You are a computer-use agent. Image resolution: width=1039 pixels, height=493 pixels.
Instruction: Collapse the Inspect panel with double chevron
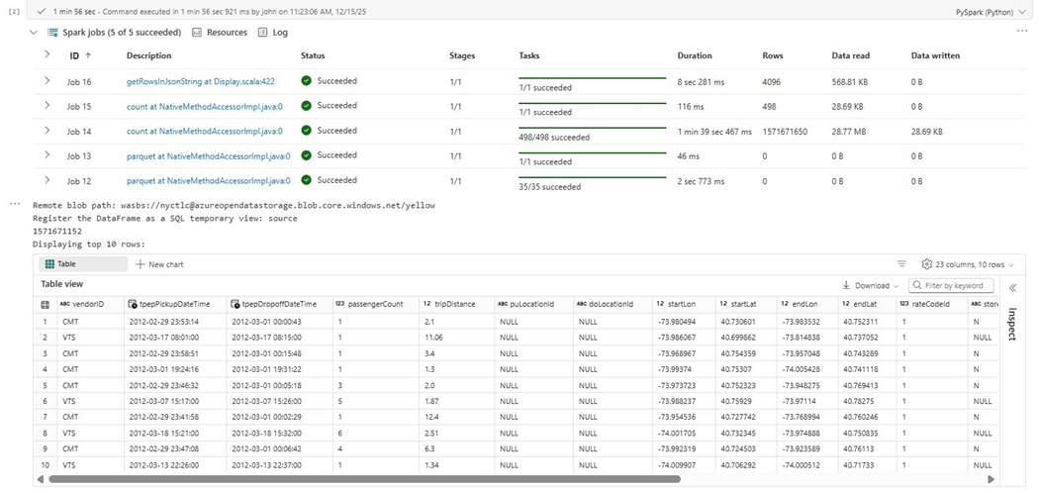[x=1012, y=287]
